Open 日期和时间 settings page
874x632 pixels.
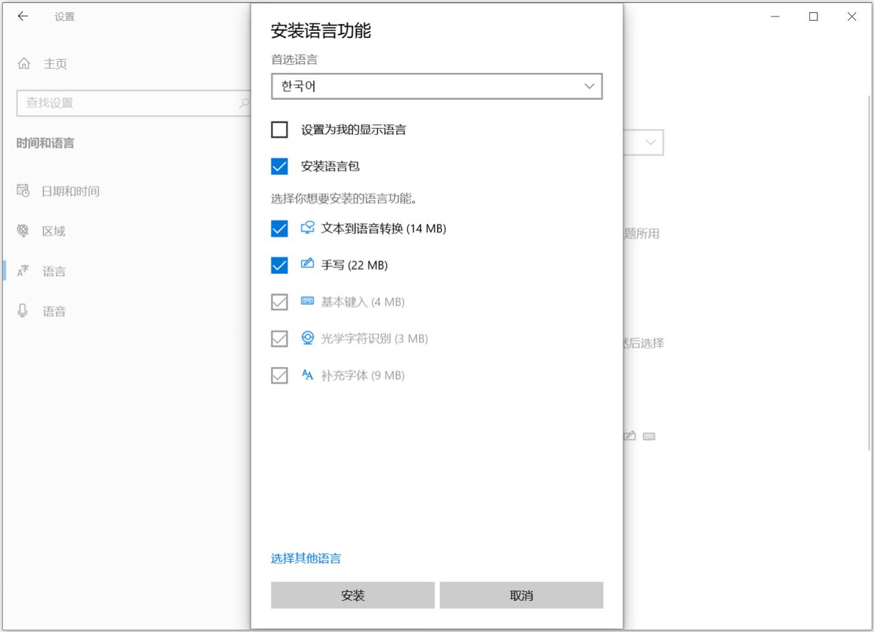tap(70, 191)
